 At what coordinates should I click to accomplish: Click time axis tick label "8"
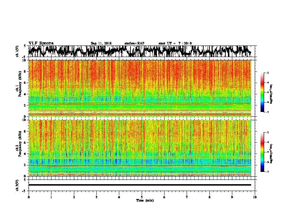click(209, 197)
